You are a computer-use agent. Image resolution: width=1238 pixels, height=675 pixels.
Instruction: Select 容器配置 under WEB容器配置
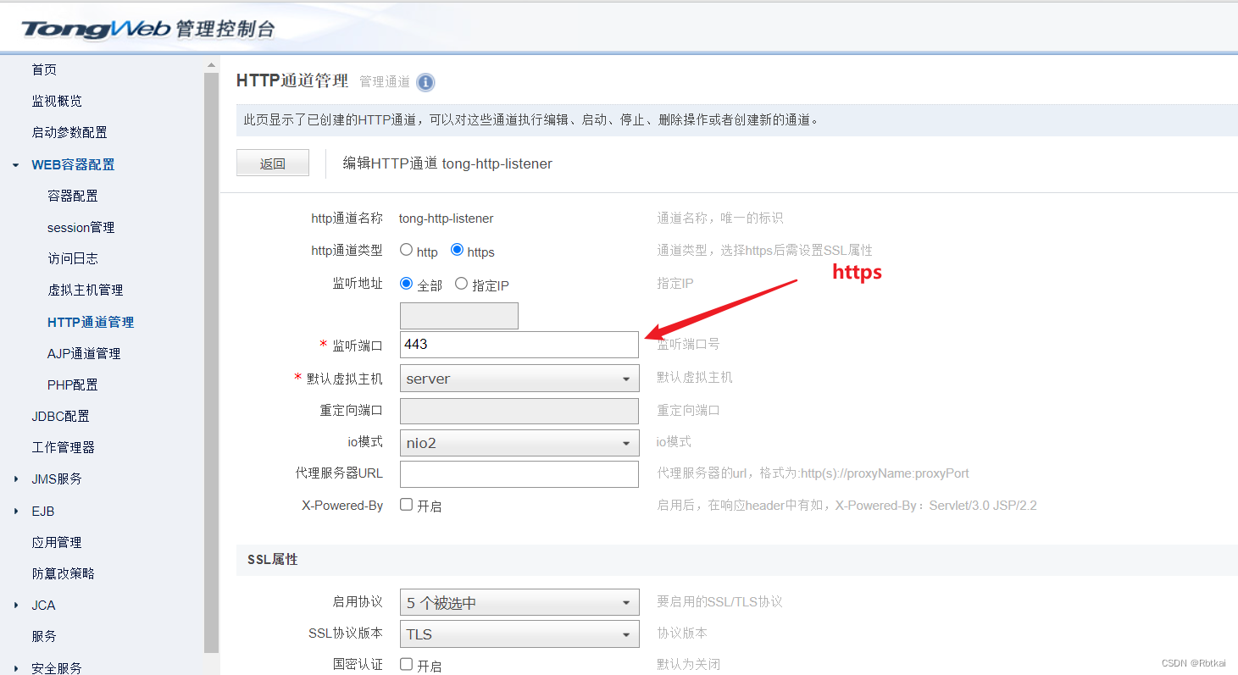click(x=73, y=196)
